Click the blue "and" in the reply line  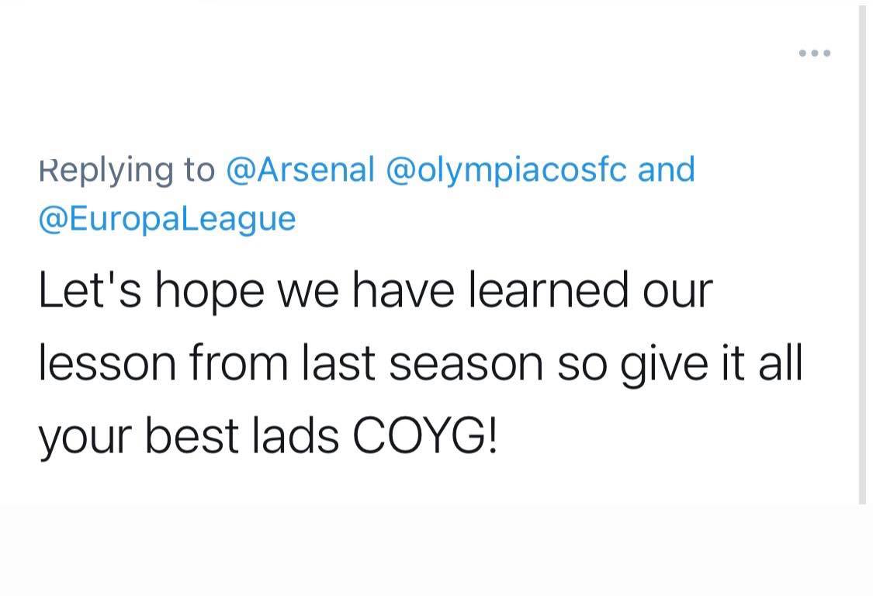(666, 170)
